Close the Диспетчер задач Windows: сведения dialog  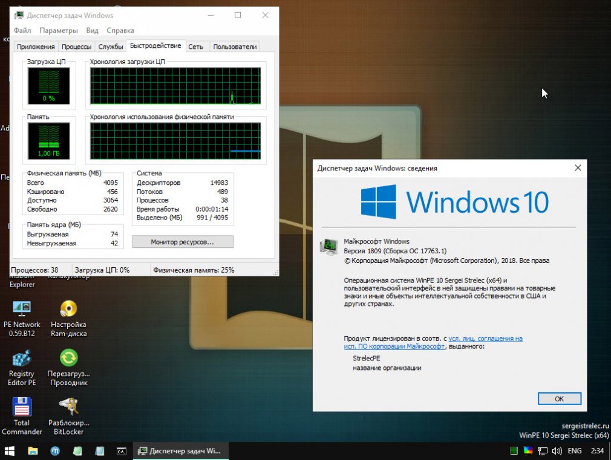point(578,168)
